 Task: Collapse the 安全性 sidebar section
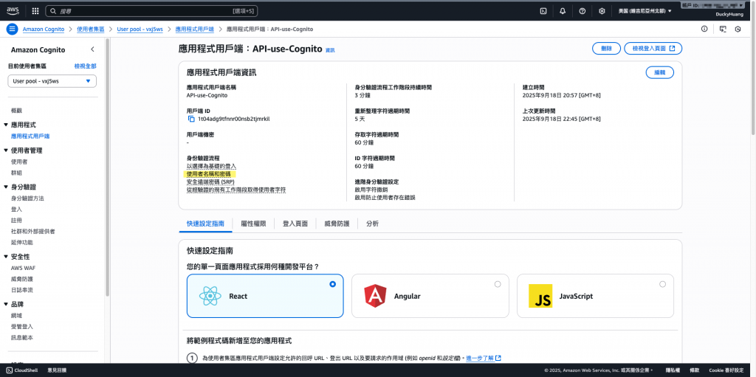(6, 257)
